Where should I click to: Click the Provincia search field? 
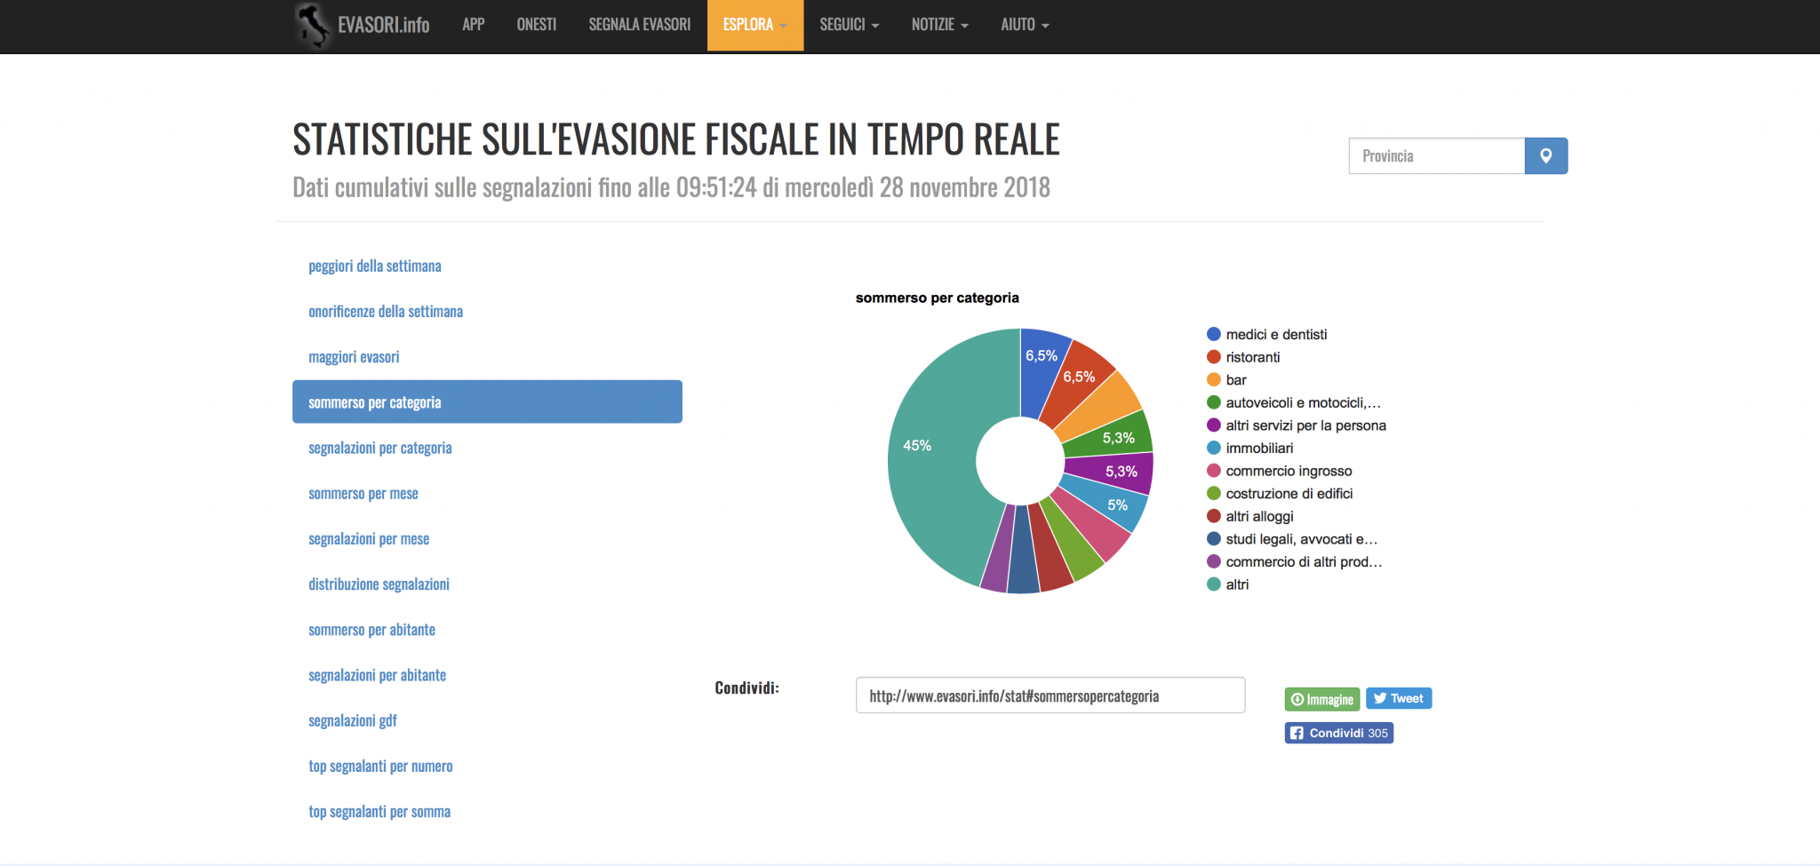1436,156
